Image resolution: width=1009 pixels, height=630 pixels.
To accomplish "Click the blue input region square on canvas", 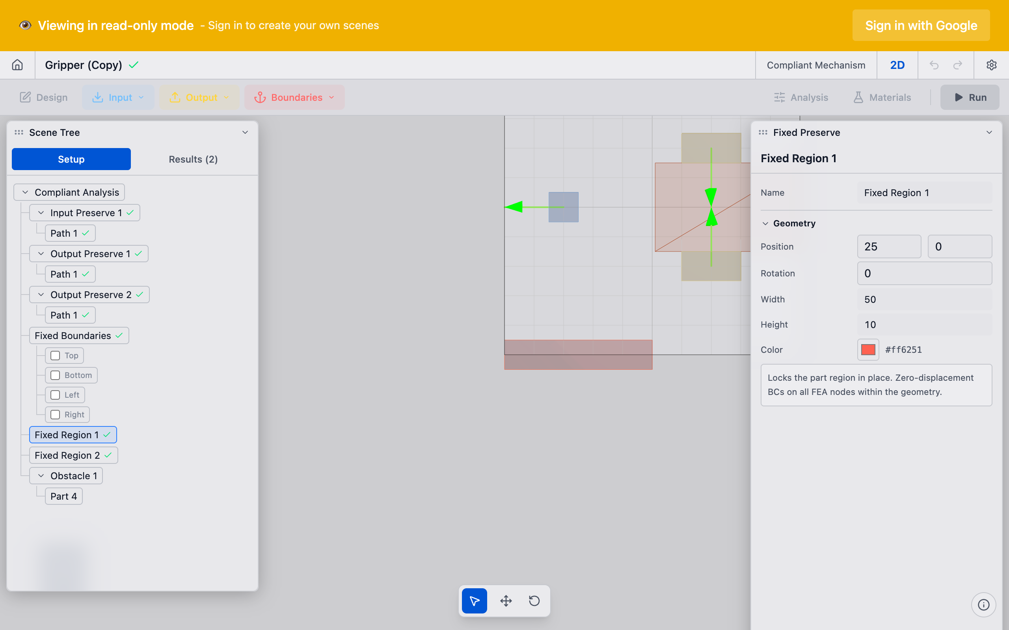I will click(x=563, y=207).
